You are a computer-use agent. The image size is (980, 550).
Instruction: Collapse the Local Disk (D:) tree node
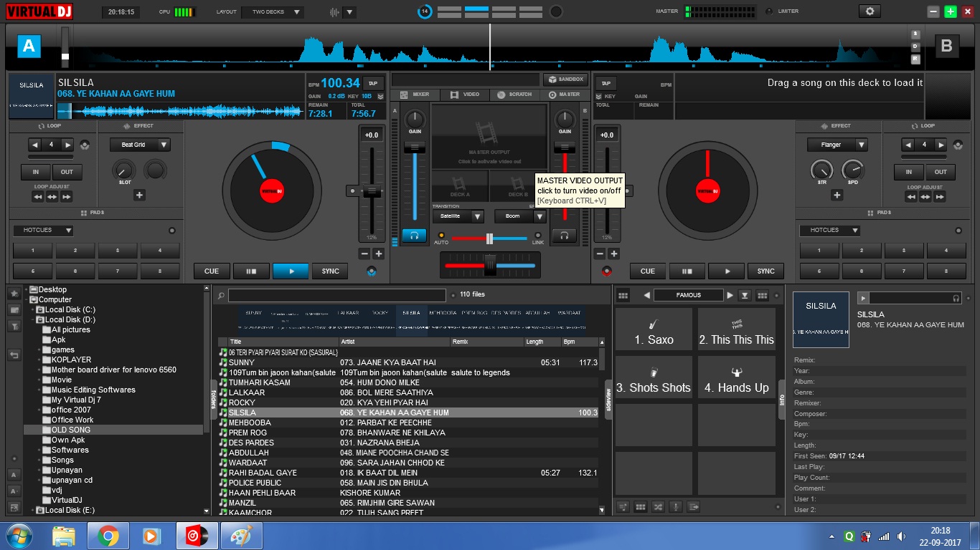33,320
